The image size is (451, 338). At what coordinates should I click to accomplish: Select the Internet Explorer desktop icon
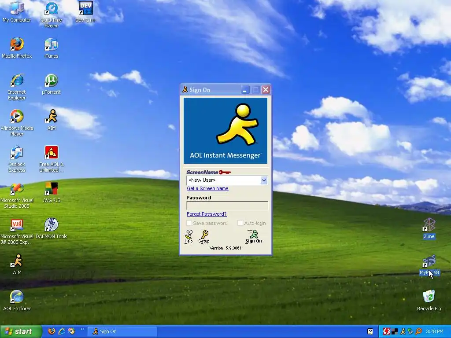(x=17, y=87)
